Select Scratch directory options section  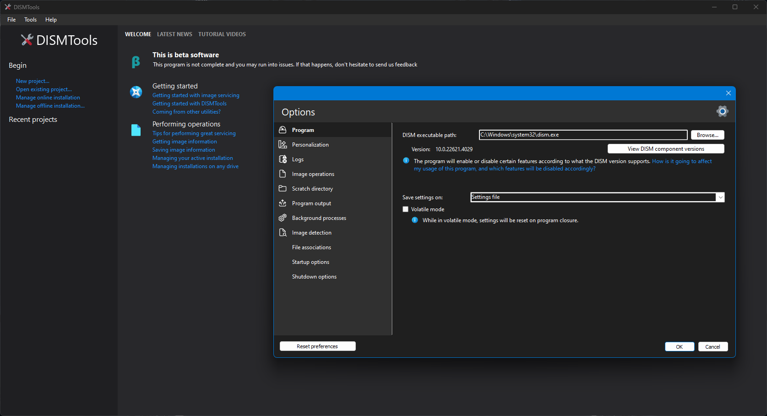tap(333, 188)
